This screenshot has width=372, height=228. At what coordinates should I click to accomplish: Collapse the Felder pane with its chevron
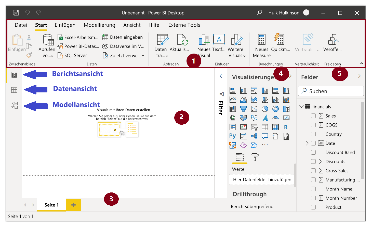coord(359,76)
